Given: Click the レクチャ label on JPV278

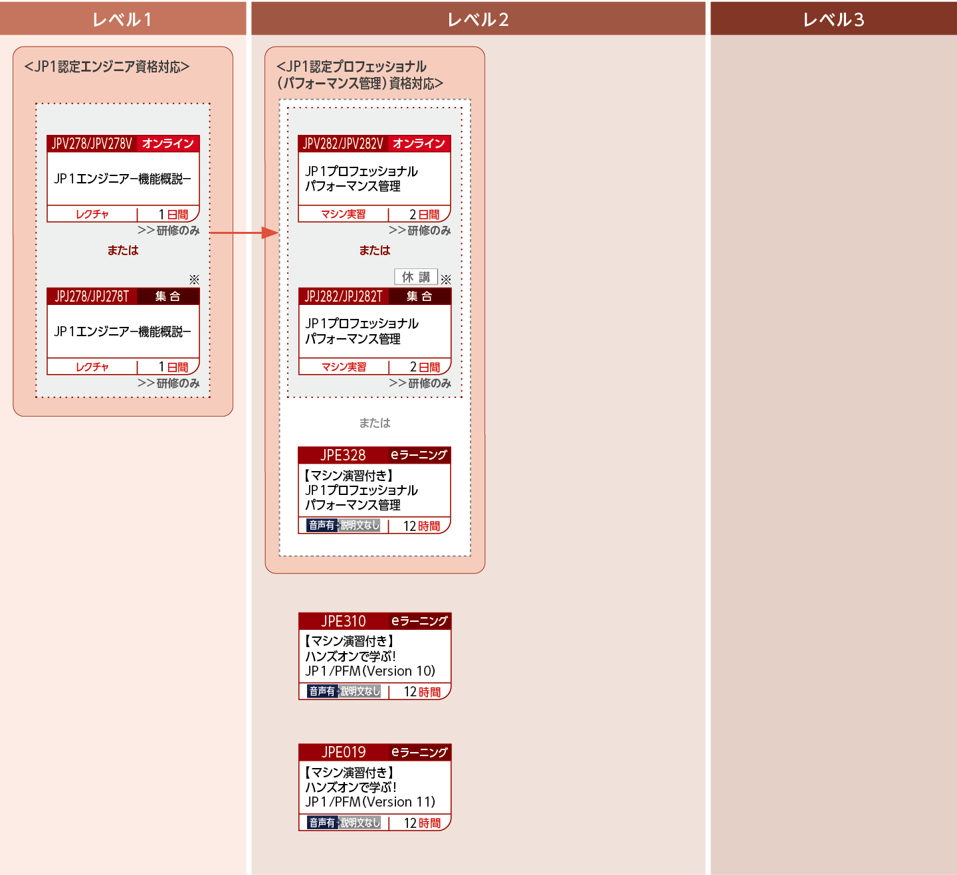Looking at the screenshot, I should [x=92, y=214].
